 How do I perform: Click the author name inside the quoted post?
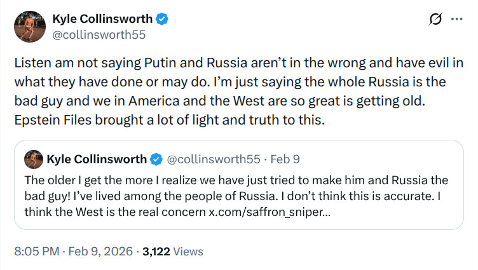(x=96, y=159)
